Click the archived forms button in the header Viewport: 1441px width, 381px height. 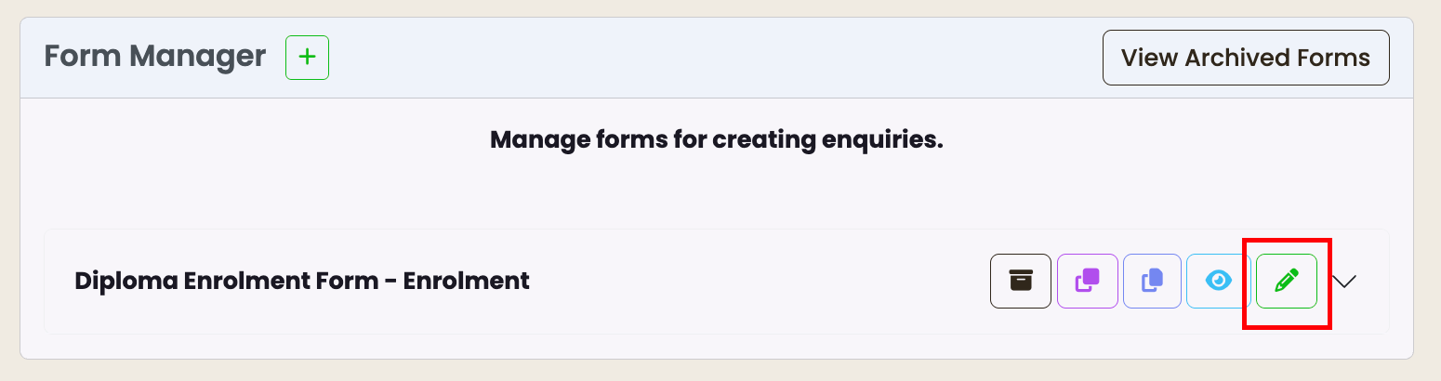(x=1246, y=58)
